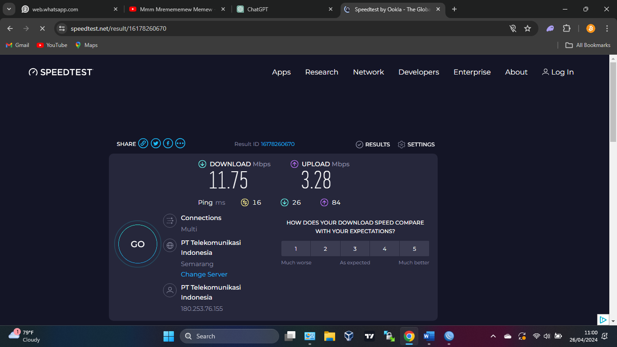Copy the result link via the Share link icon
This screenshot has width=617, height=347.
click(x=143, y=144)
